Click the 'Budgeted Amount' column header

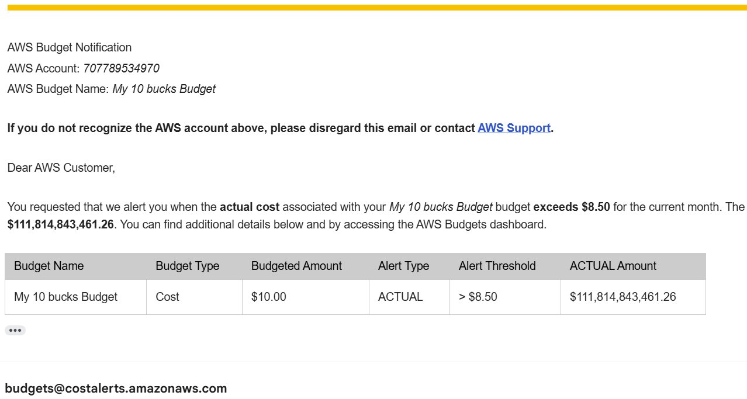(x=306, y=266)
